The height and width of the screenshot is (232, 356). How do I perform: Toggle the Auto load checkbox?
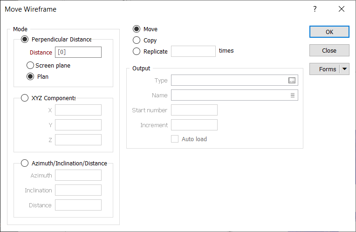[175, 139]
